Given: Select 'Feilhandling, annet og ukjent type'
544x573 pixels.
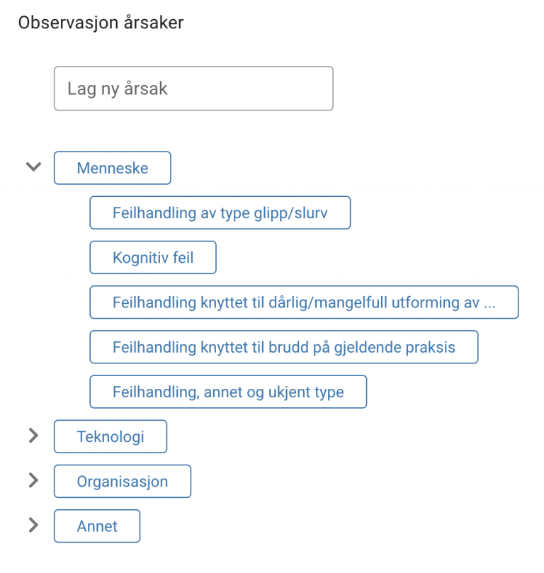Looking at the screenshot, I should pos(228,392).
